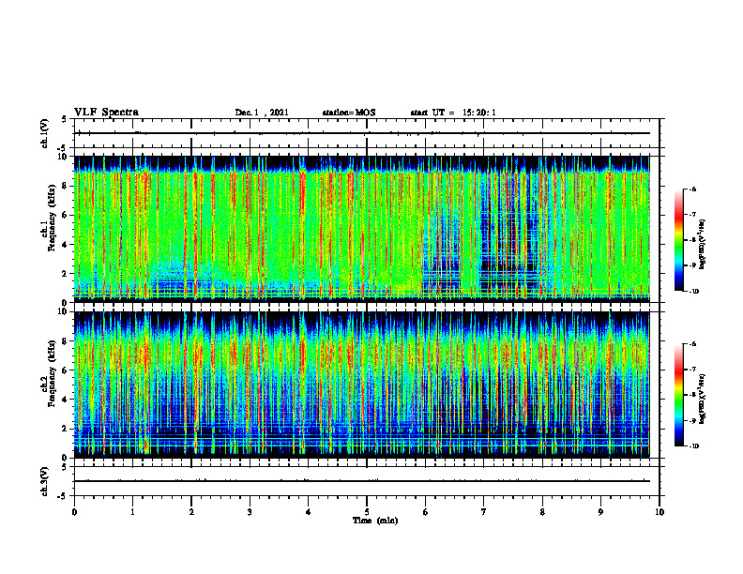Click the ch.2 colorbar log(PSD) label

[703, 399]
